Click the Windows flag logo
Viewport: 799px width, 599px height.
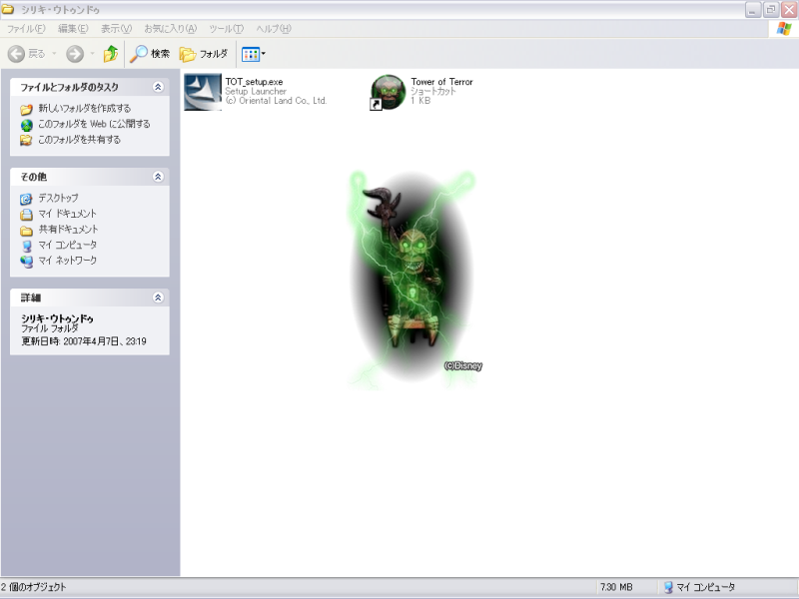coord(784,29)
